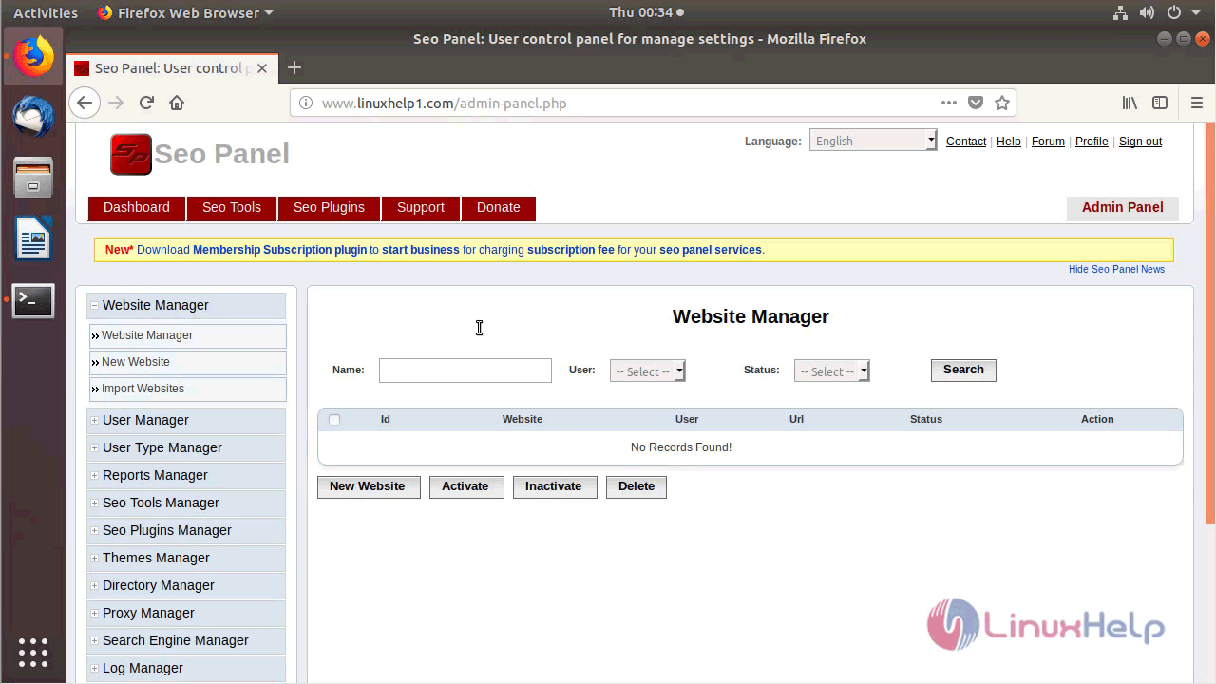Click Hide Seo Panel News link
This screenshot has width=1216, height=684.
(1116, 270)
